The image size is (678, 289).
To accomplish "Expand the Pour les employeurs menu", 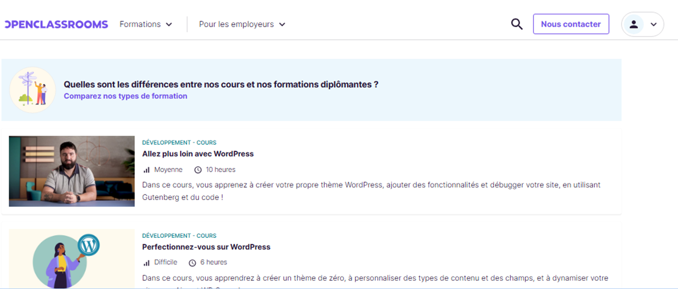I will 242,24.
